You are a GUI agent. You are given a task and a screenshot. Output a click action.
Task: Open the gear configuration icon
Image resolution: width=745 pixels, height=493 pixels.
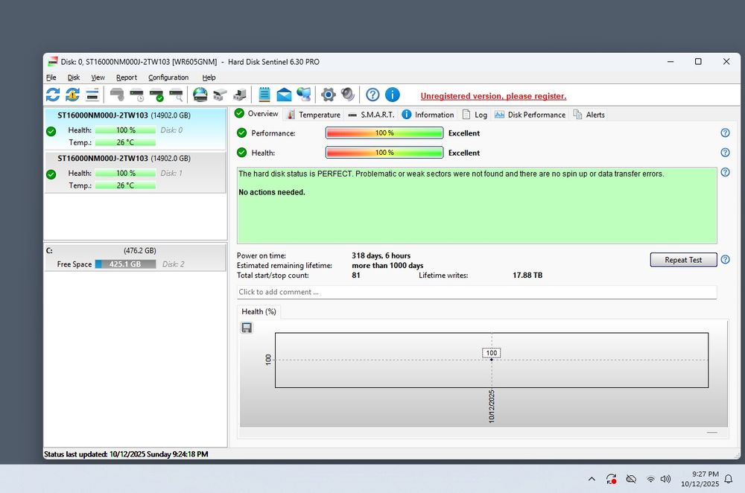click(329, 95)
